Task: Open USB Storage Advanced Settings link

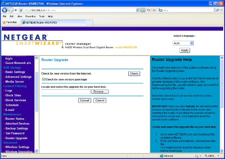Action: pyautogui.click(x=18, y=77)
